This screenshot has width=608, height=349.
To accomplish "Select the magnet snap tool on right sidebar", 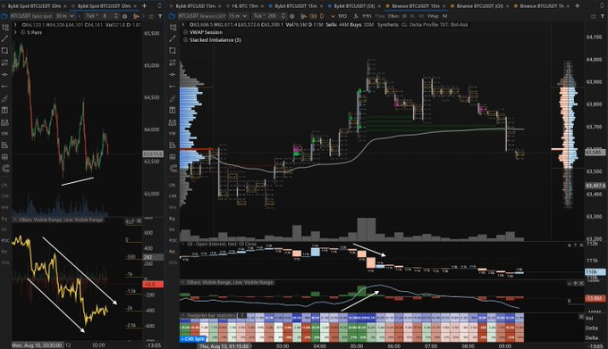I will click(x=173, y=169).
